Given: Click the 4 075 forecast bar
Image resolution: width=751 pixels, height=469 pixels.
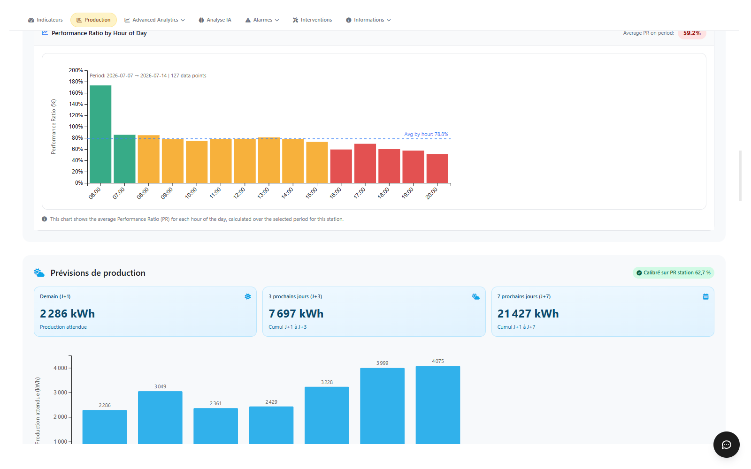Looking at the screenshot, I should [438, 405].
